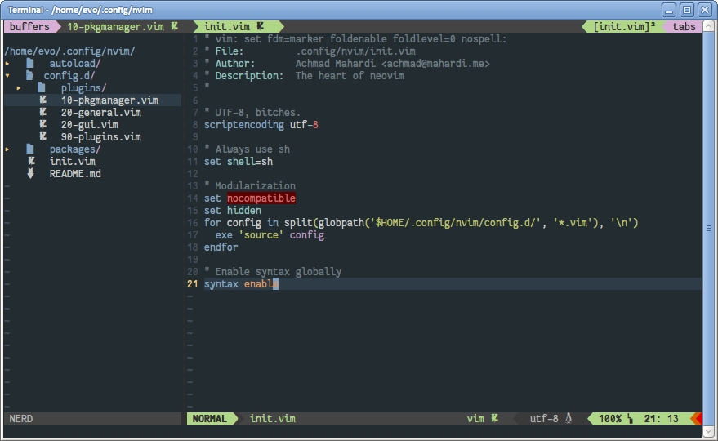Click the terminal scroll-down arrow

[708, 431]
